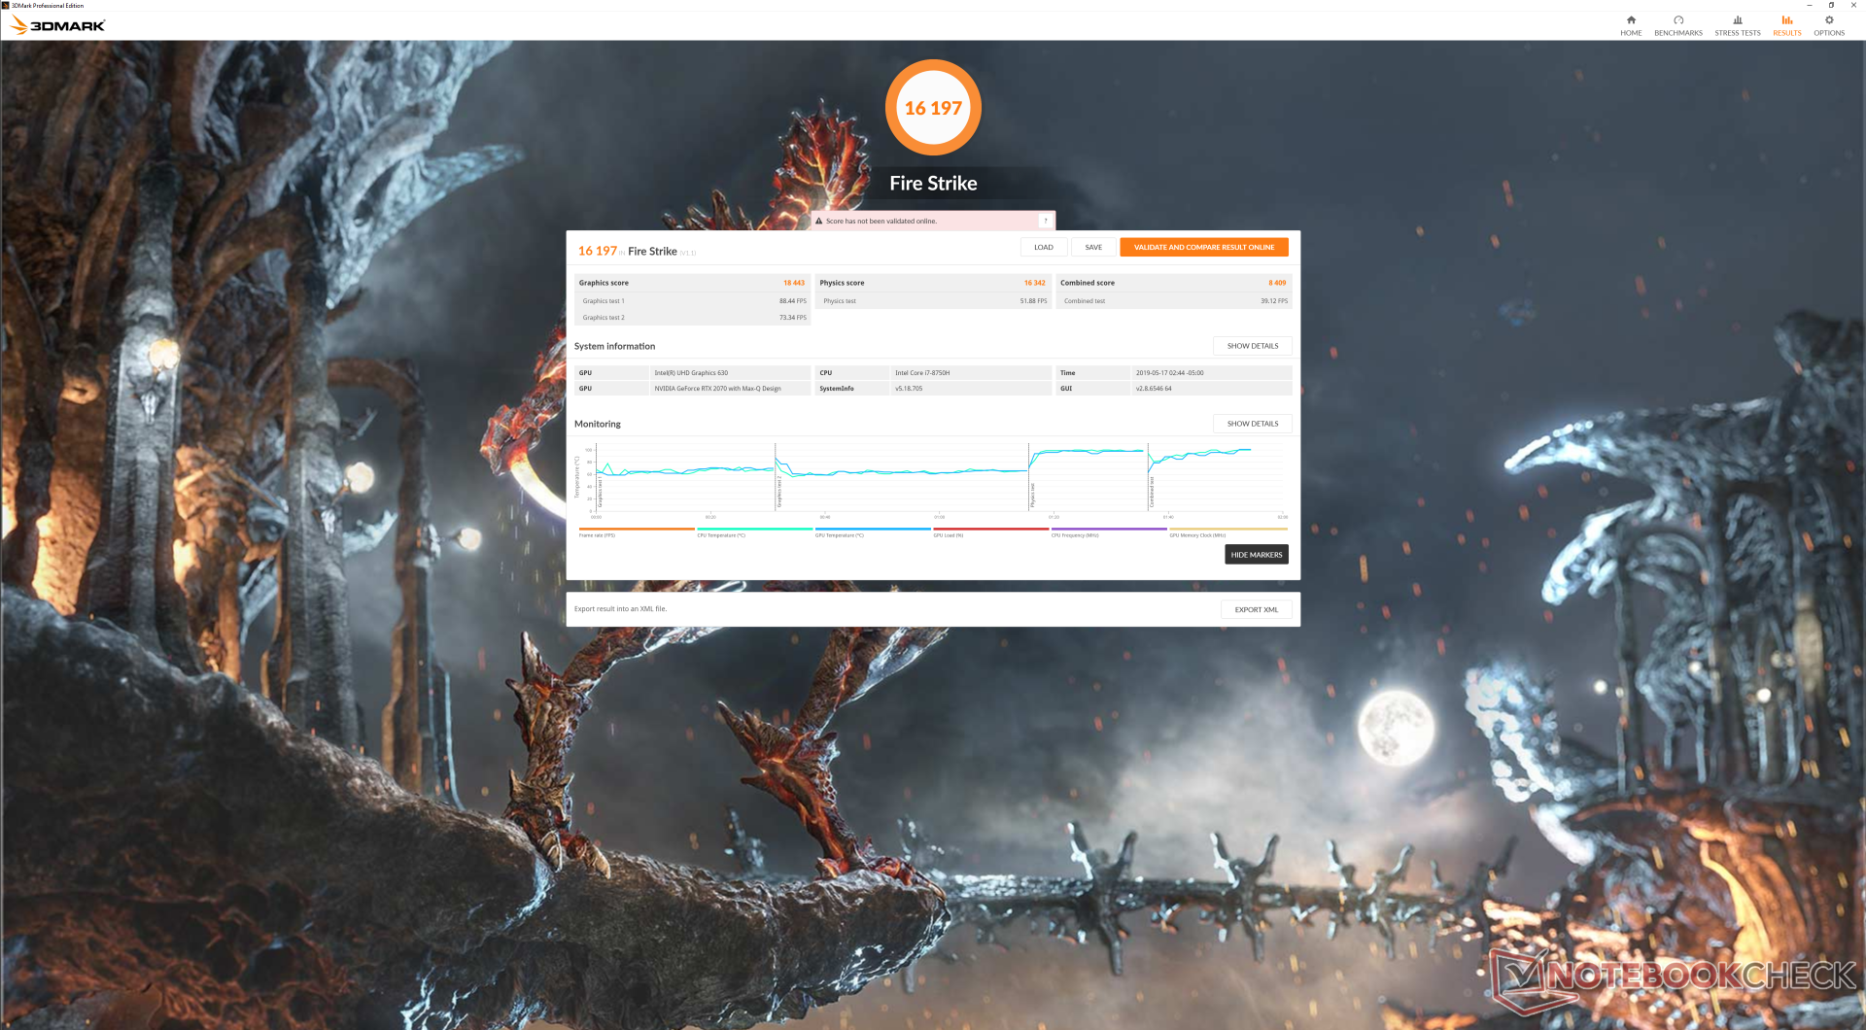Screen dimensions: 1866x1030
Task: Click the Combined test chart marker
Action: (x=1153, y=492)
